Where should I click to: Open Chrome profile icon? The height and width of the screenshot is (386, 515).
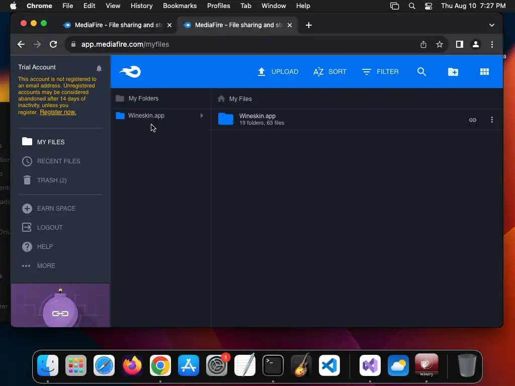(476, 44)
